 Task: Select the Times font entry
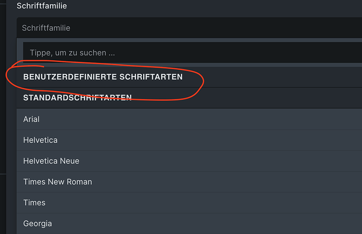pyautogui.click(x=35, y=203)
